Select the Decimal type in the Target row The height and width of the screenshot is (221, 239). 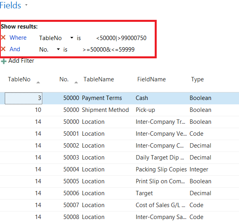(x=200, y=193)
